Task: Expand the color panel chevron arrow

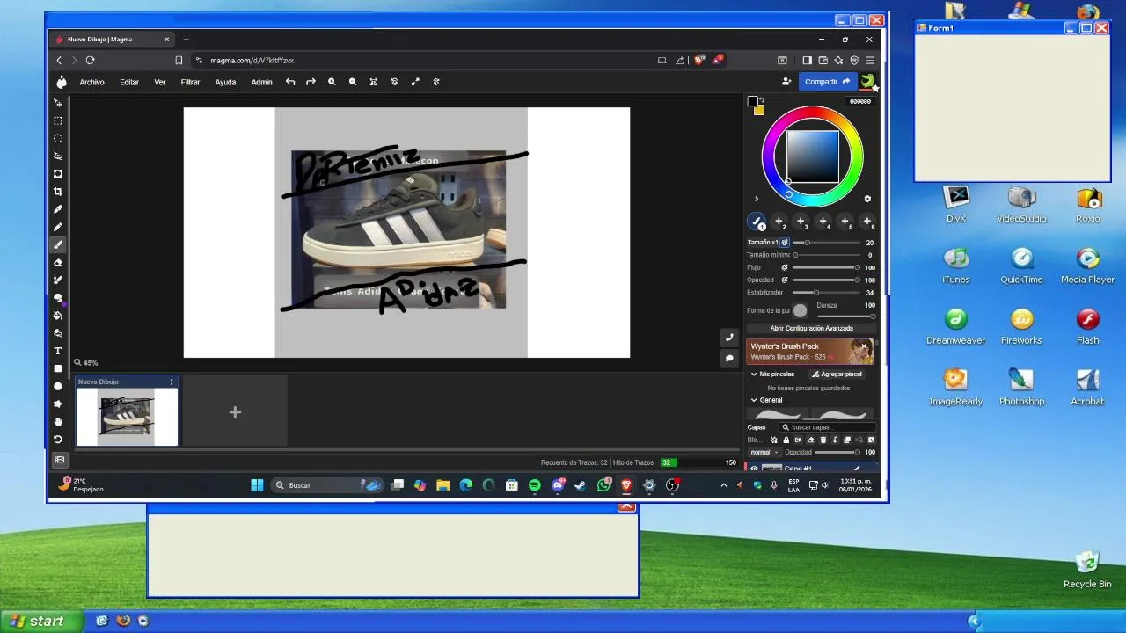Action: [x=756, y=199]
